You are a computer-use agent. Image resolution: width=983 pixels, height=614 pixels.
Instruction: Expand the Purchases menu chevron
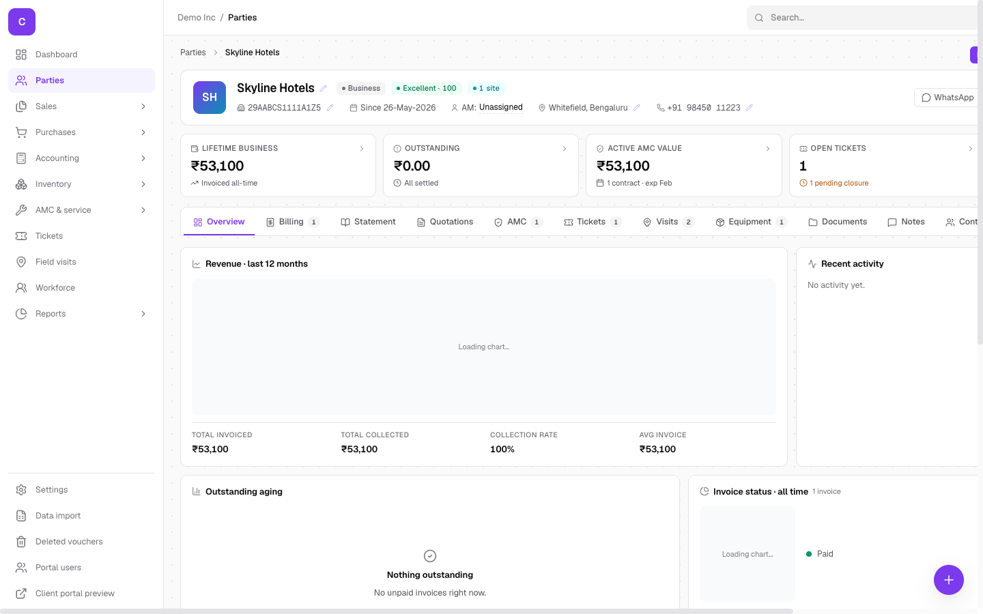coord(143,132)
